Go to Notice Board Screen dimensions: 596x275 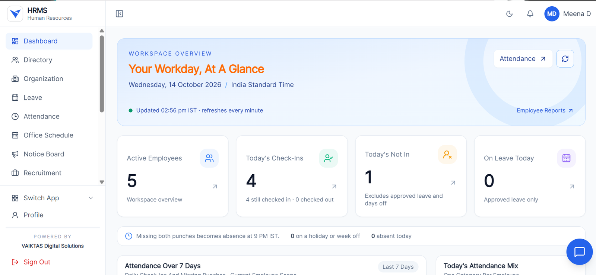(x=49, y=154)
